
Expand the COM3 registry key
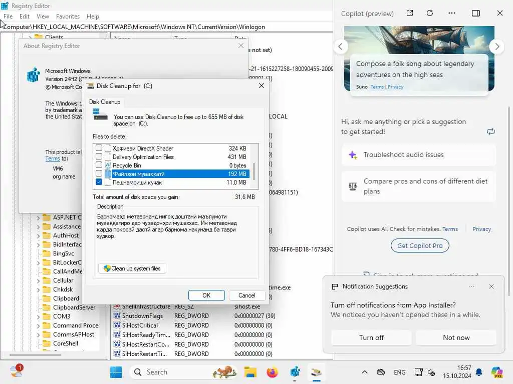coord(38,316)
